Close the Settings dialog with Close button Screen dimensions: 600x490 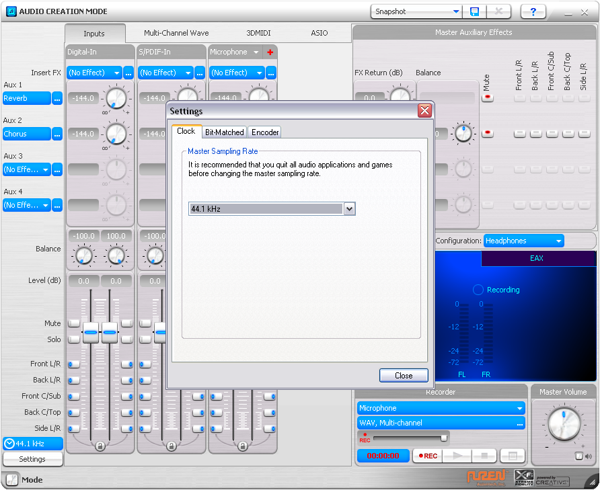(x=404, y=376)
